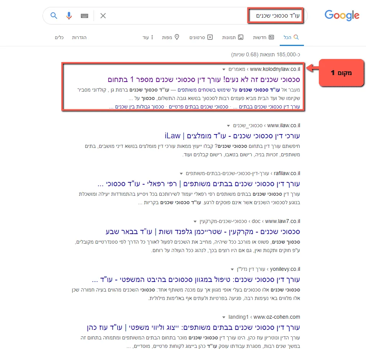Open הגדרות (Settings) menu

pos(79,37)
